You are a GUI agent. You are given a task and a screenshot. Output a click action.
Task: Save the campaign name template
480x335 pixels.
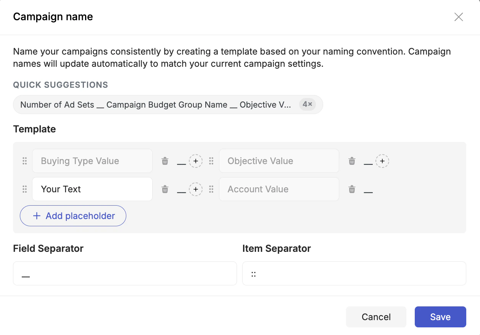click(440, 317)
